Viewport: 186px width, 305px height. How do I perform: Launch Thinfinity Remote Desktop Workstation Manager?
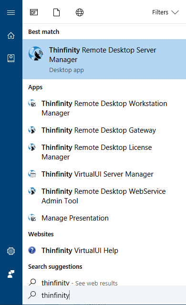point(104,108)
